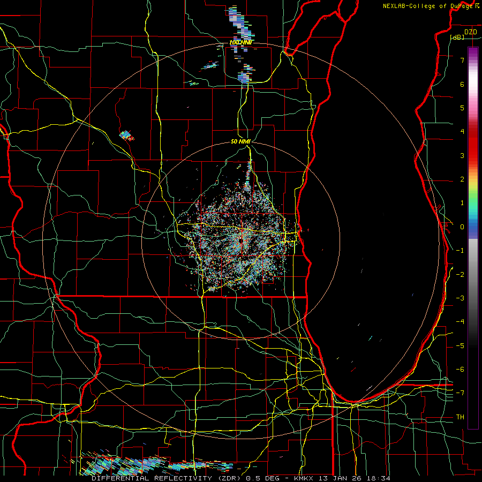
Task: Click the 5 value on color scale
Action: click(462, 108)
